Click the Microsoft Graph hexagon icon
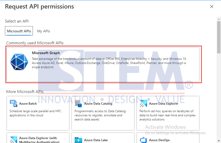This screenshot has height=143, width=221. 19,62
